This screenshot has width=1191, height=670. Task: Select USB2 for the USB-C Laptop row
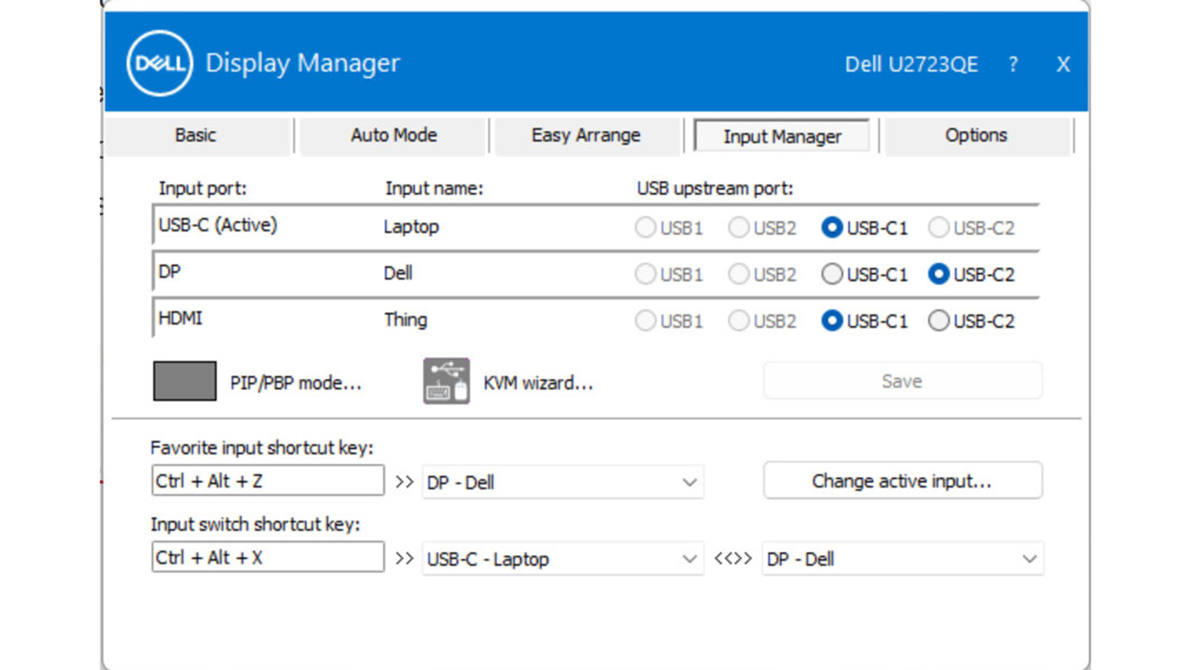click(x=762, y=228)
